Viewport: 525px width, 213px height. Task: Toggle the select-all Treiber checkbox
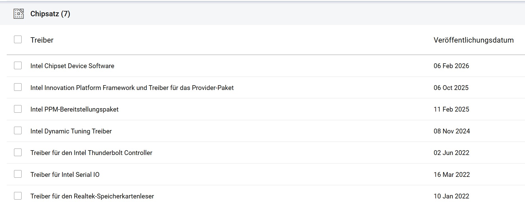coord(18,40)
